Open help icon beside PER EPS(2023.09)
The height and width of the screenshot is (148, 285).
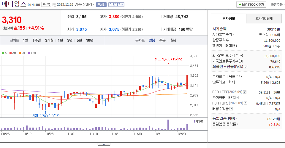[x=245, y=92]
